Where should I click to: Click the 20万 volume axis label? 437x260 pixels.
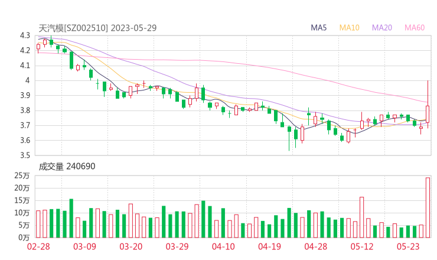[x=22, y=188]
